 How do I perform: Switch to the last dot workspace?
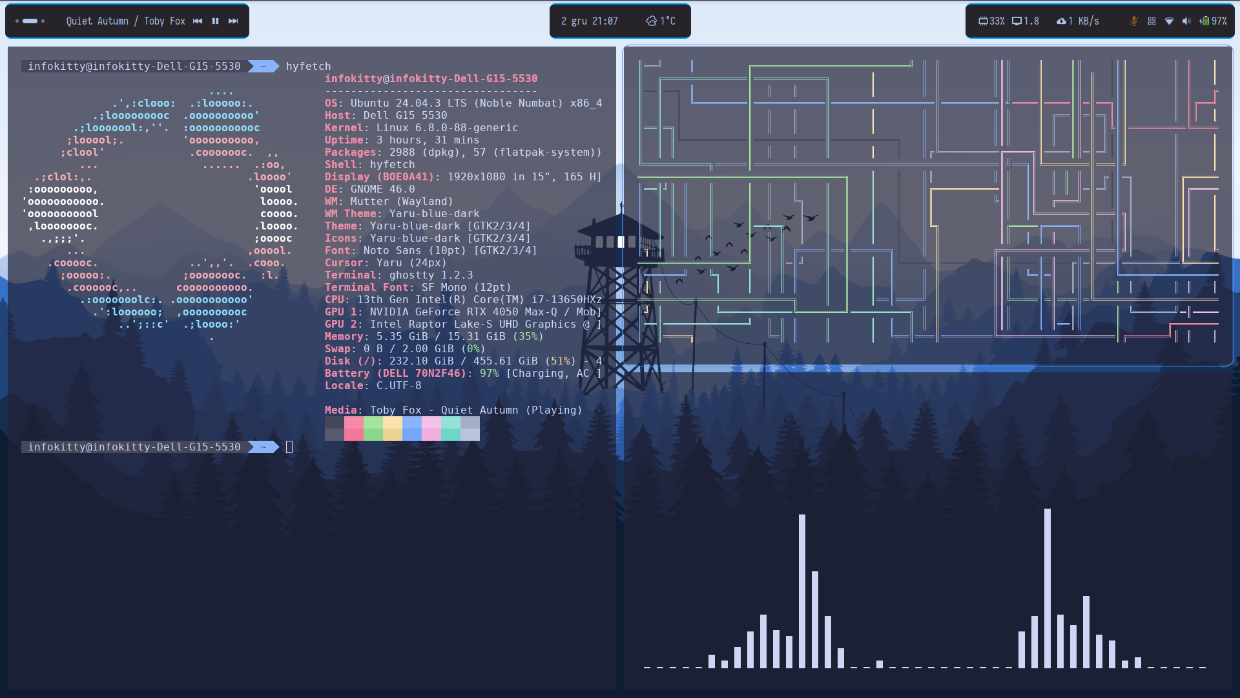point(43,21)
